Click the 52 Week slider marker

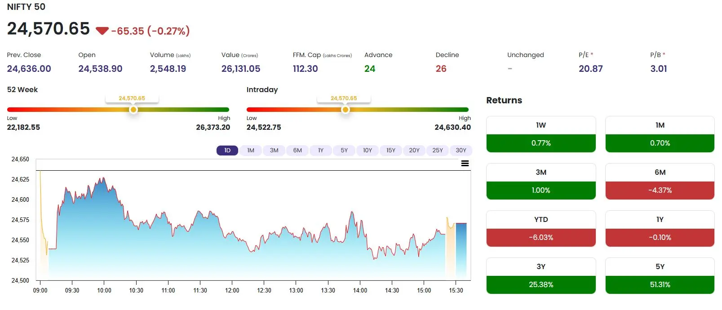coord(133,110)
